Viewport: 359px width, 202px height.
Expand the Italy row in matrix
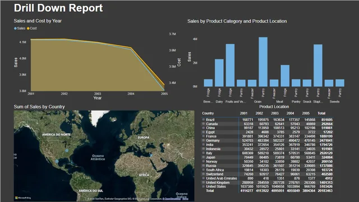coord(203,153)
